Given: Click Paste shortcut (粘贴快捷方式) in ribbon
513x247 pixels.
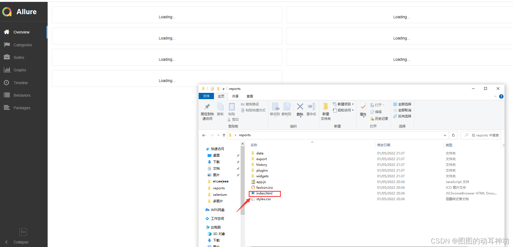Looking at the screenshot, I should 253,110.
